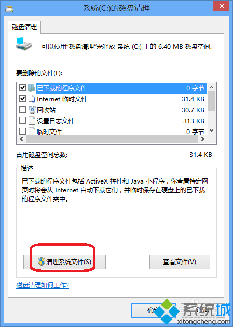The image size is (233, 327).
Task: Uncheck the 已下载的程序文件 checkbox
Action: pos(22,88)
